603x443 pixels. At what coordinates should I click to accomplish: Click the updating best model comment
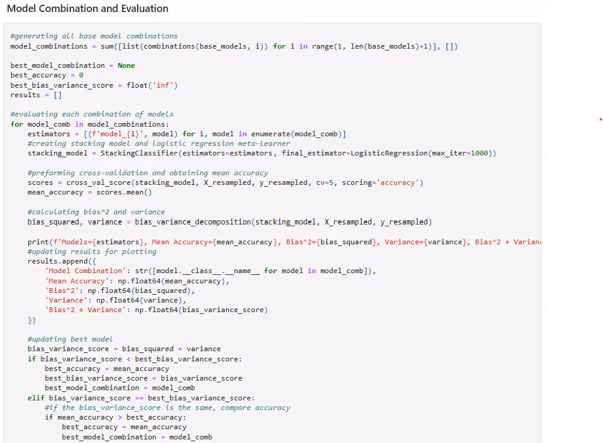coord(70,339)
